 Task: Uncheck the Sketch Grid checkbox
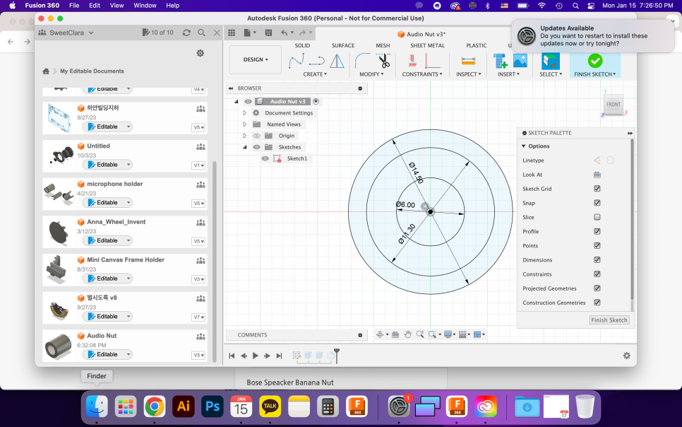(597, 189)
